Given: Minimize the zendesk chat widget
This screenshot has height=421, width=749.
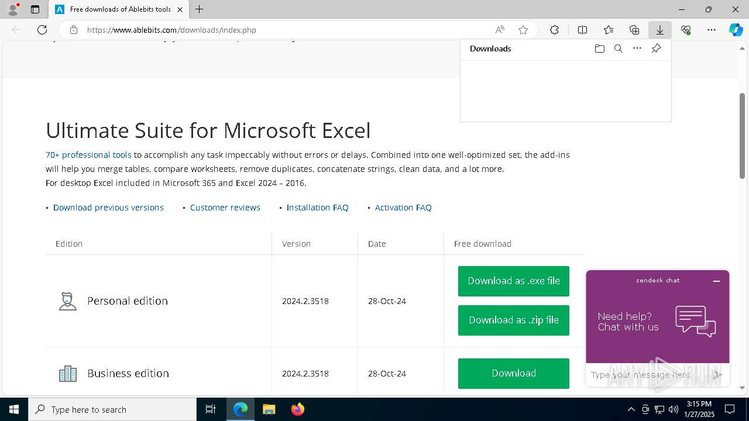Looking at the screenshot, I should 716,281.
